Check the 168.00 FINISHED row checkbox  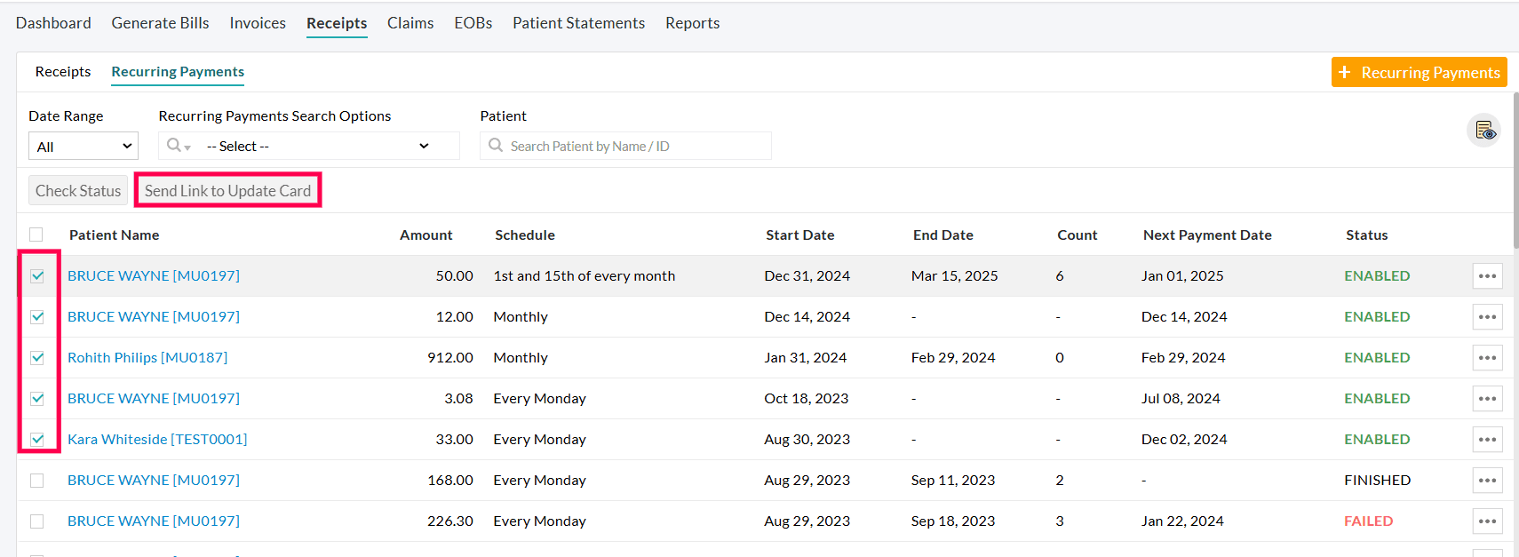36,481
